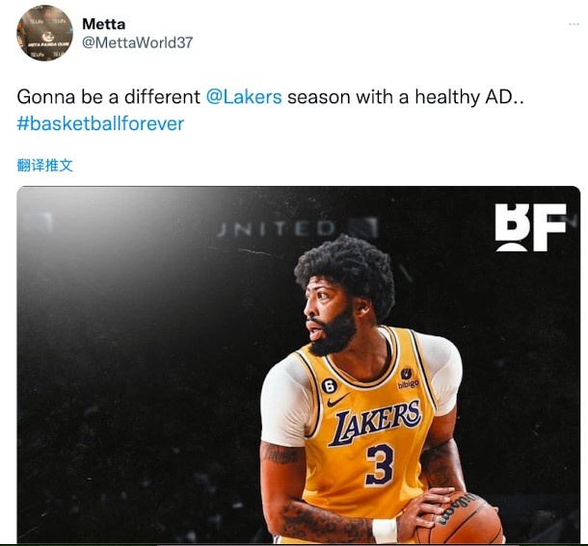
Task: Click the white BF logo on the photo
Action: coord(530,227)
